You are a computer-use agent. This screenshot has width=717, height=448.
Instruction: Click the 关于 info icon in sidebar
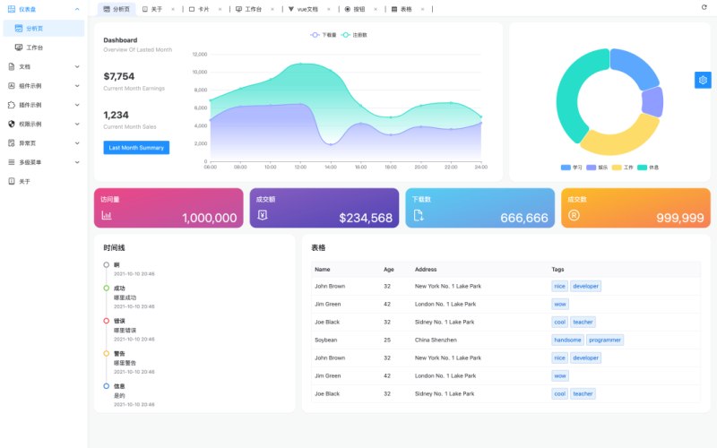[12, 182]
